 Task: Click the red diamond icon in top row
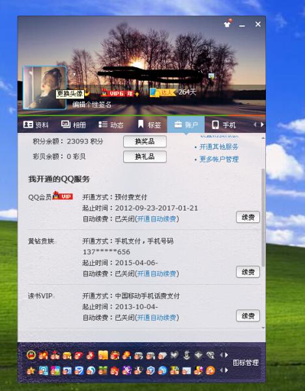pyautogui.click(x=79, y=355)
